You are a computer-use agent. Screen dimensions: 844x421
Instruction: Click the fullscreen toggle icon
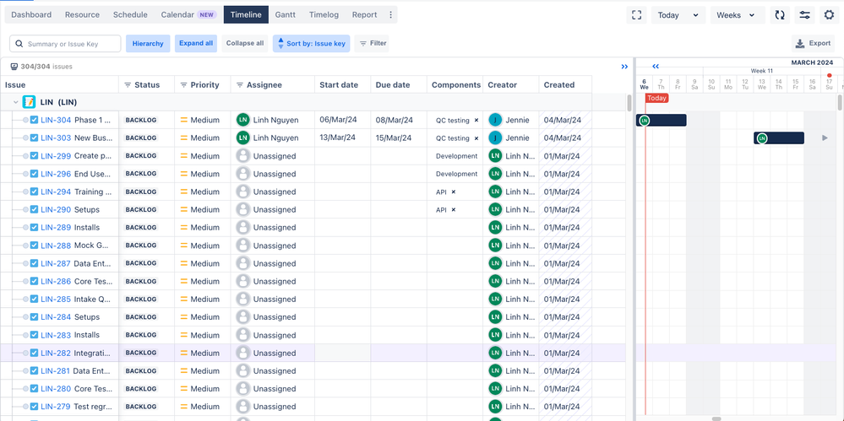point(636,15)
